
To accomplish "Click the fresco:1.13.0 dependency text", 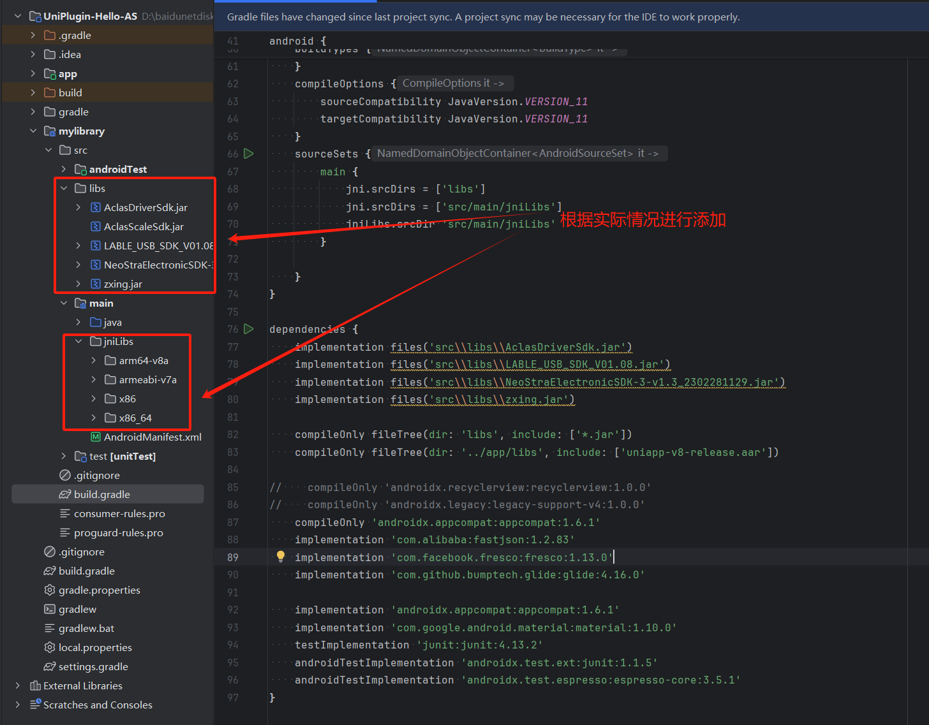I will [x=502, y=557].
